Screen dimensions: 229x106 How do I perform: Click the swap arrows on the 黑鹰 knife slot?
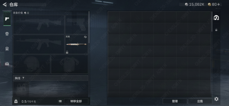click(x=85, y=37)
